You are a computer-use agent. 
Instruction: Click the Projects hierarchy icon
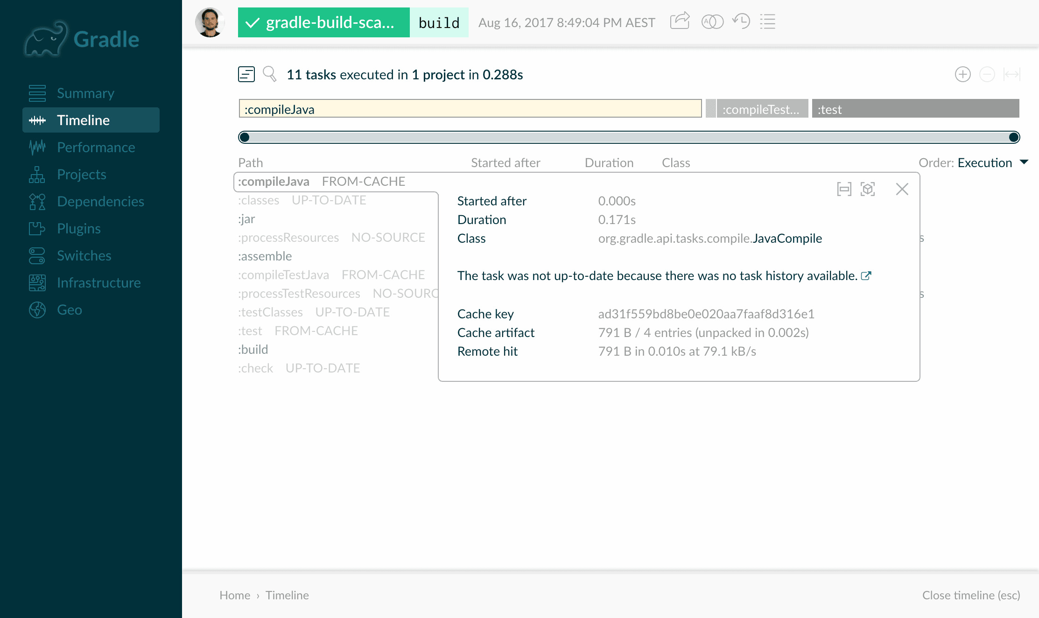click(37, 175)
